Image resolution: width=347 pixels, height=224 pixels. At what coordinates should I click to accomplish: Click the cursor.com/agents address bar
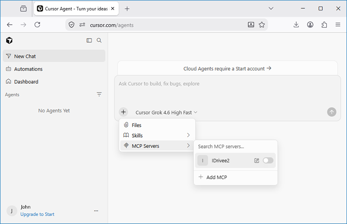[167, 25]
